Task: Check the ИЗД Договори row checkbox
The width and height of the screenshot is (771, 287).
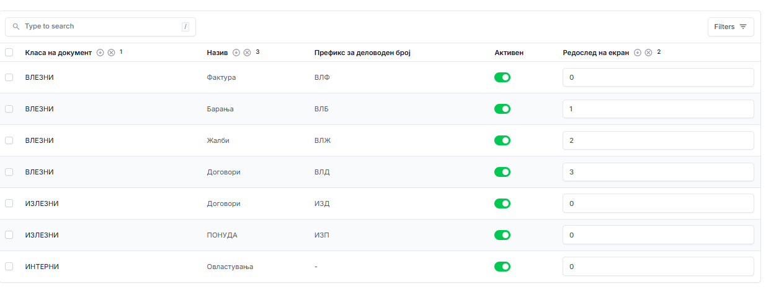Action: [x=9, y=203]
